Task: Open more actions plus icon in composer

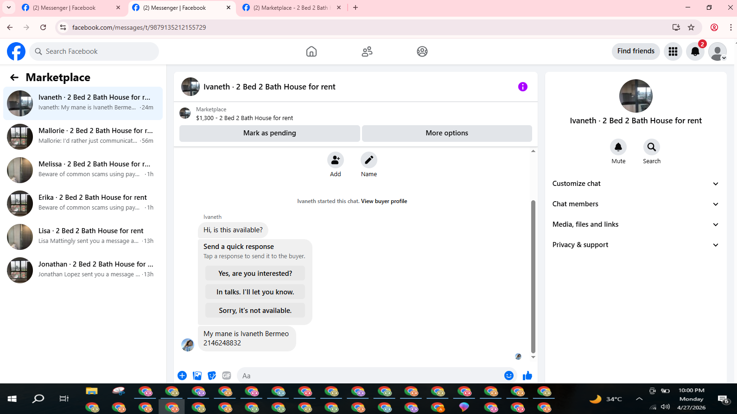Action: [x=182, y=376]
